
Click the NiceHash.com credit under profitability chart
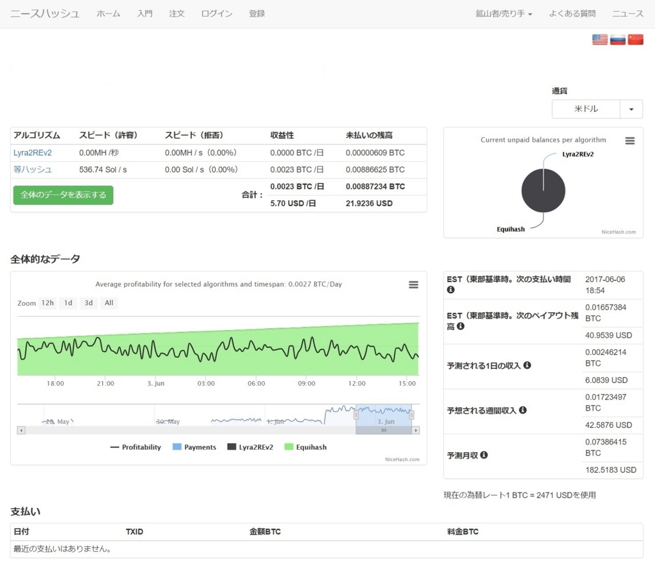402,459
